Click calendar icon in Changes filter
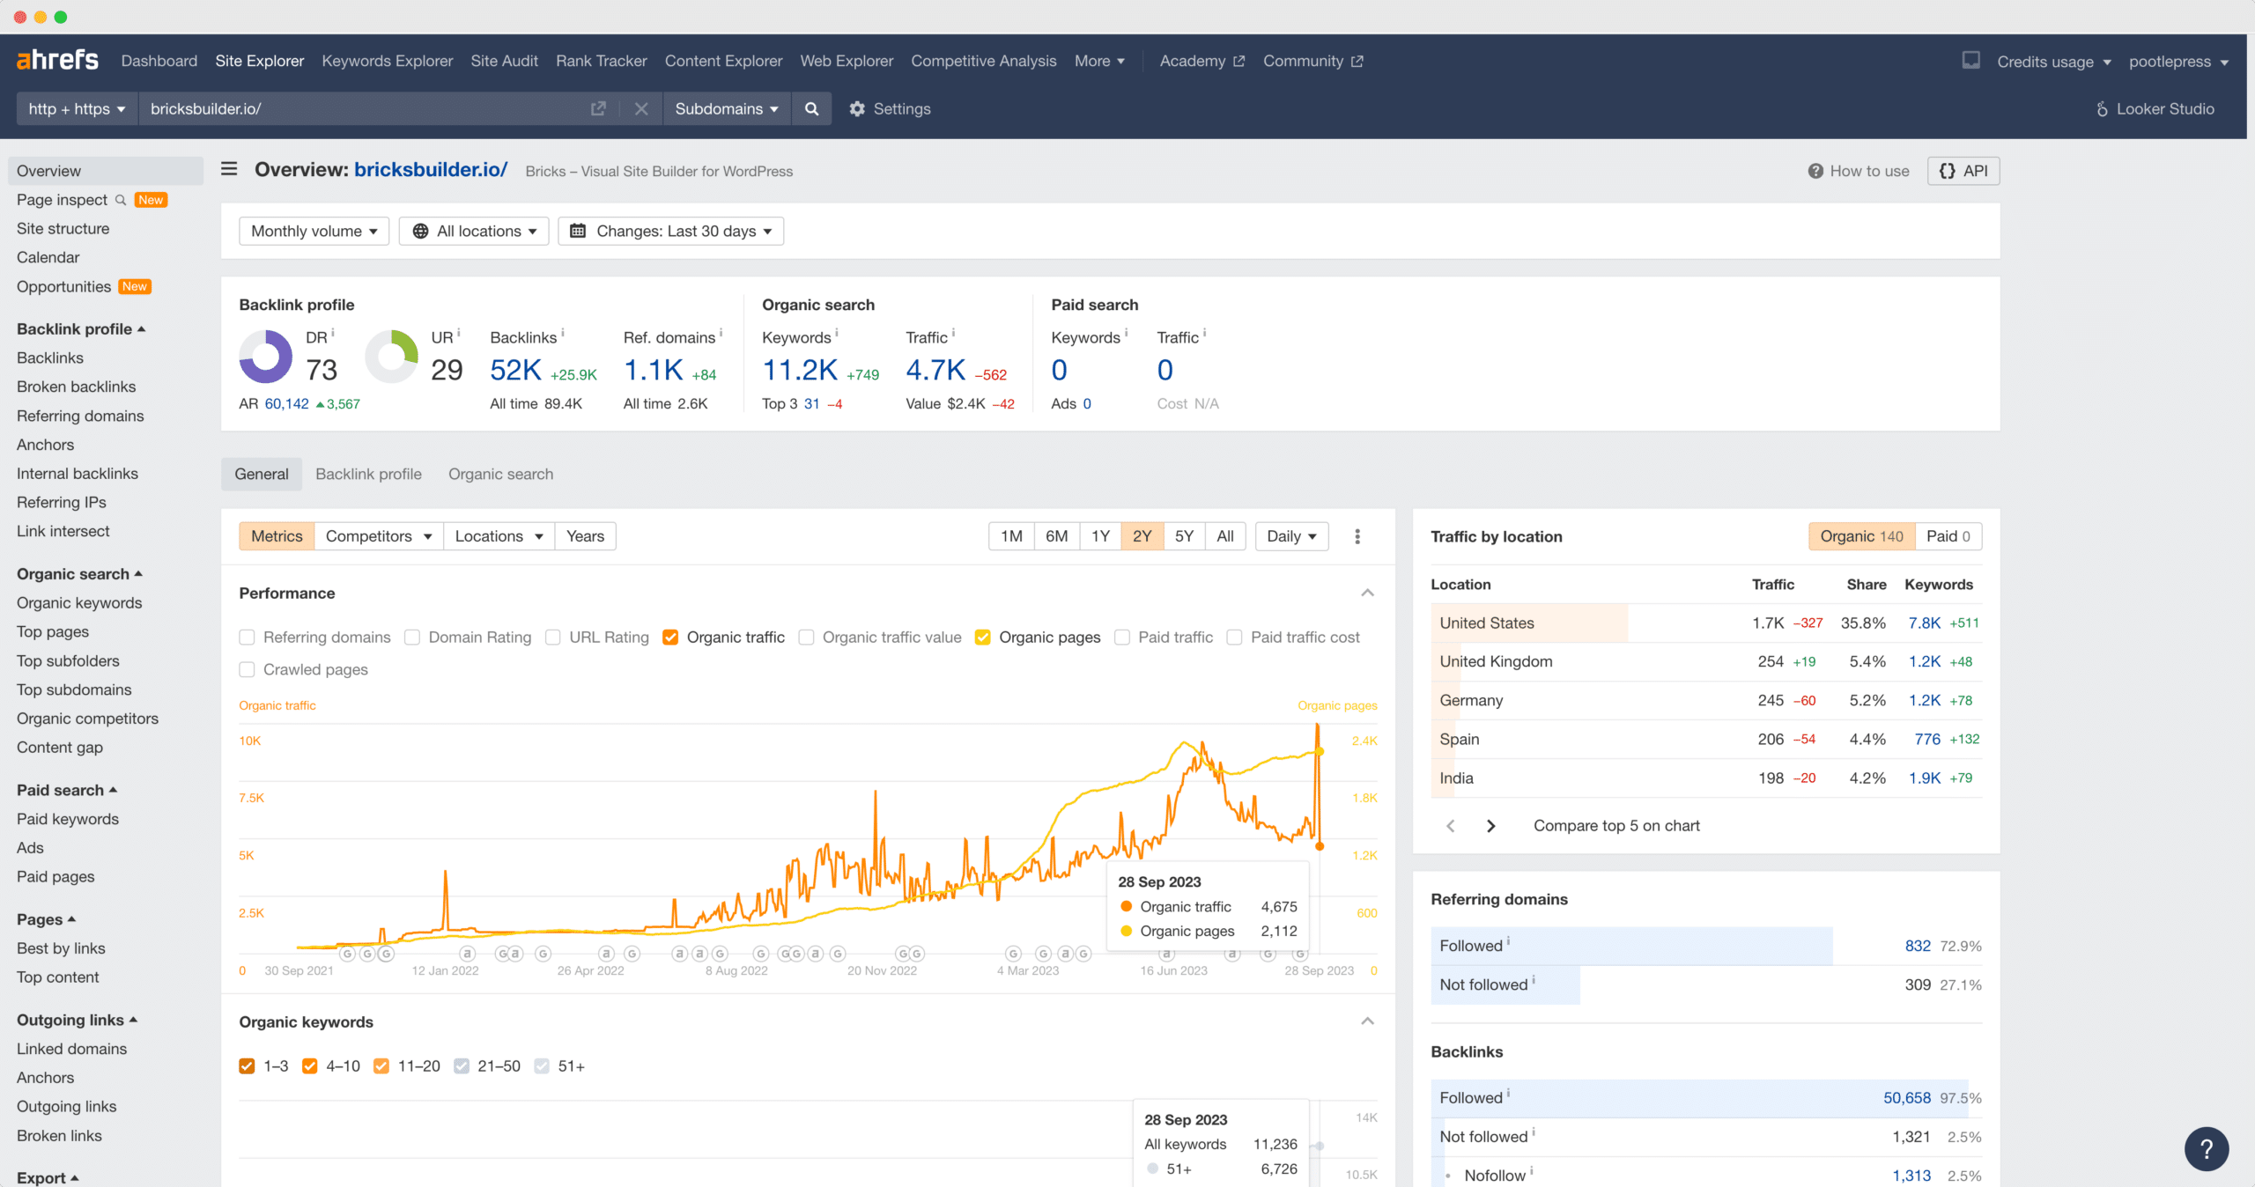 tap(578, 231)
